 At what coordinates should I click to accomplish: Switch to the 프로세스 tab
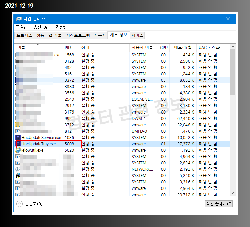click(x=24, y=35)
